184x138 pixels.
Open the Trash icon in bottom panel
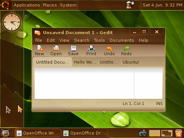click(x=179, y=133)
